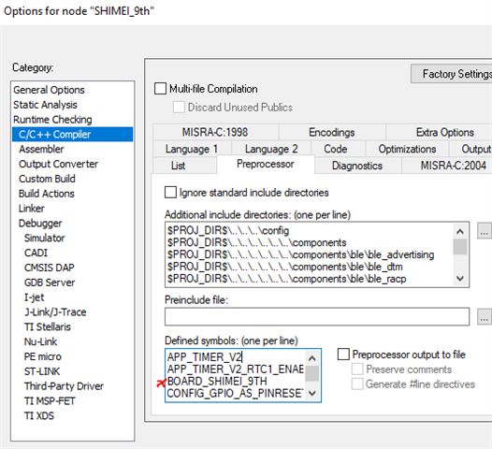Select CADI in category list
This screenshot has width=492, height=449.
(36, 253)
